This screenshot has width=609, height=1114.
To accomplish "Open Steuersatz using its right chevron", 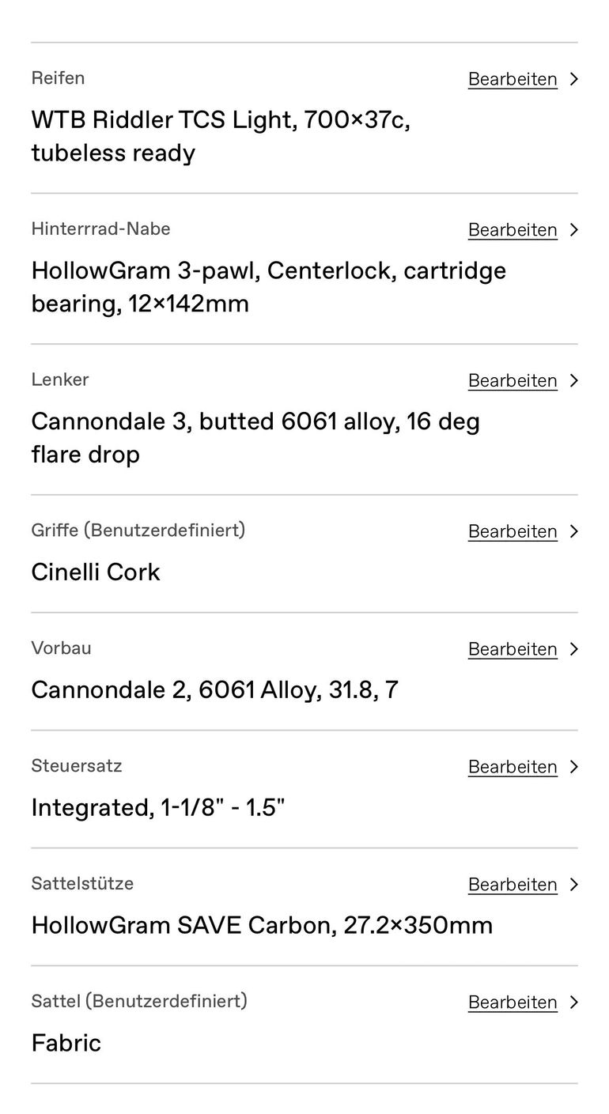I will pyautogui.click(x=574, y=767).
